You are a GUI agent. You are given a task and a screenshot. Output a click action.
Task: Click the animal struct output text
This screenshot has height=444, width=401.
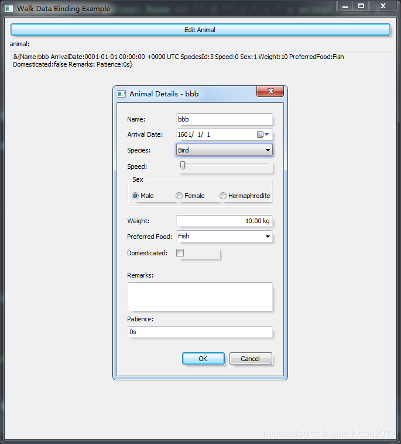[x=178, y=61]
